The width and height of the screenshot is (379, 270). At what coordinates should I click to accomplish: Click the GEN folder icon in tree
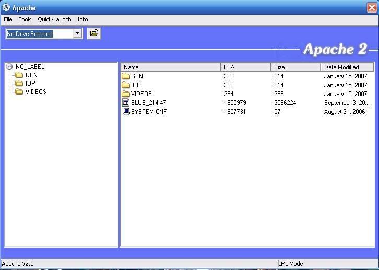19,75
